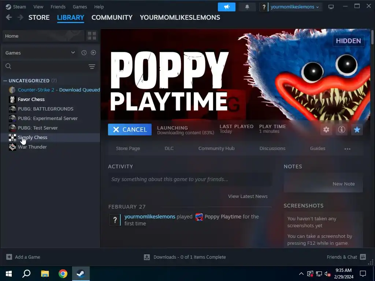Open game info with the info icon

[342, 130]
